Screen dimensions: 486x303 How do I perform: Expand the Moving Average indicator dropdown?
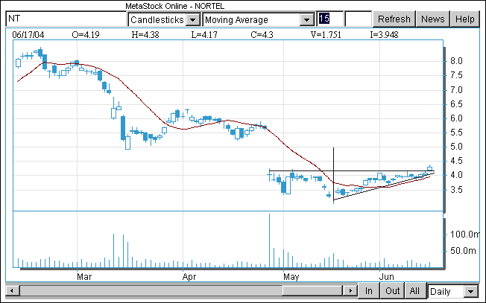[x=306, y=20]
